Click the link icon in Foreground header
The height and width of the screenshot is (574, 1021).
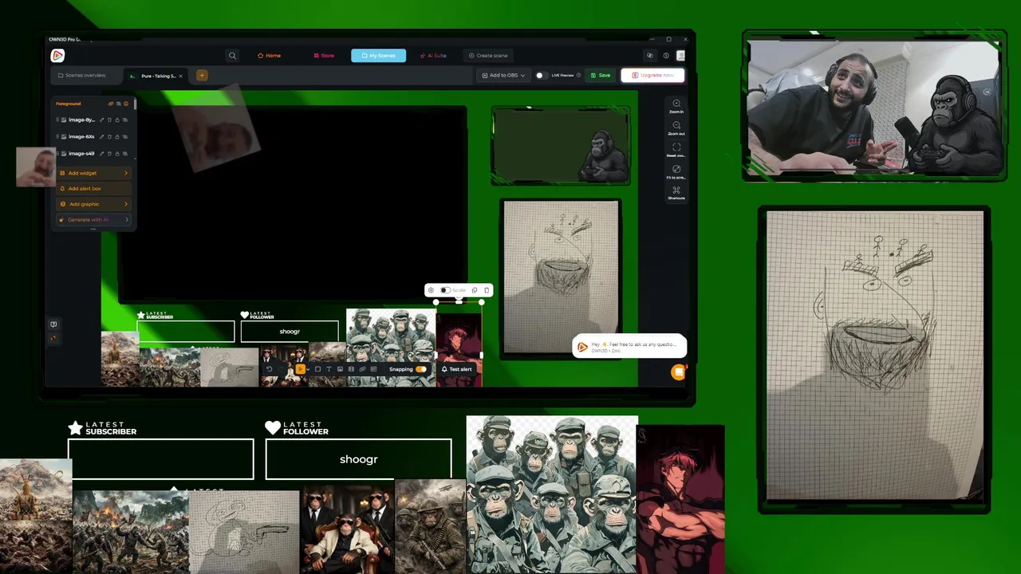[x=111, y=104]
